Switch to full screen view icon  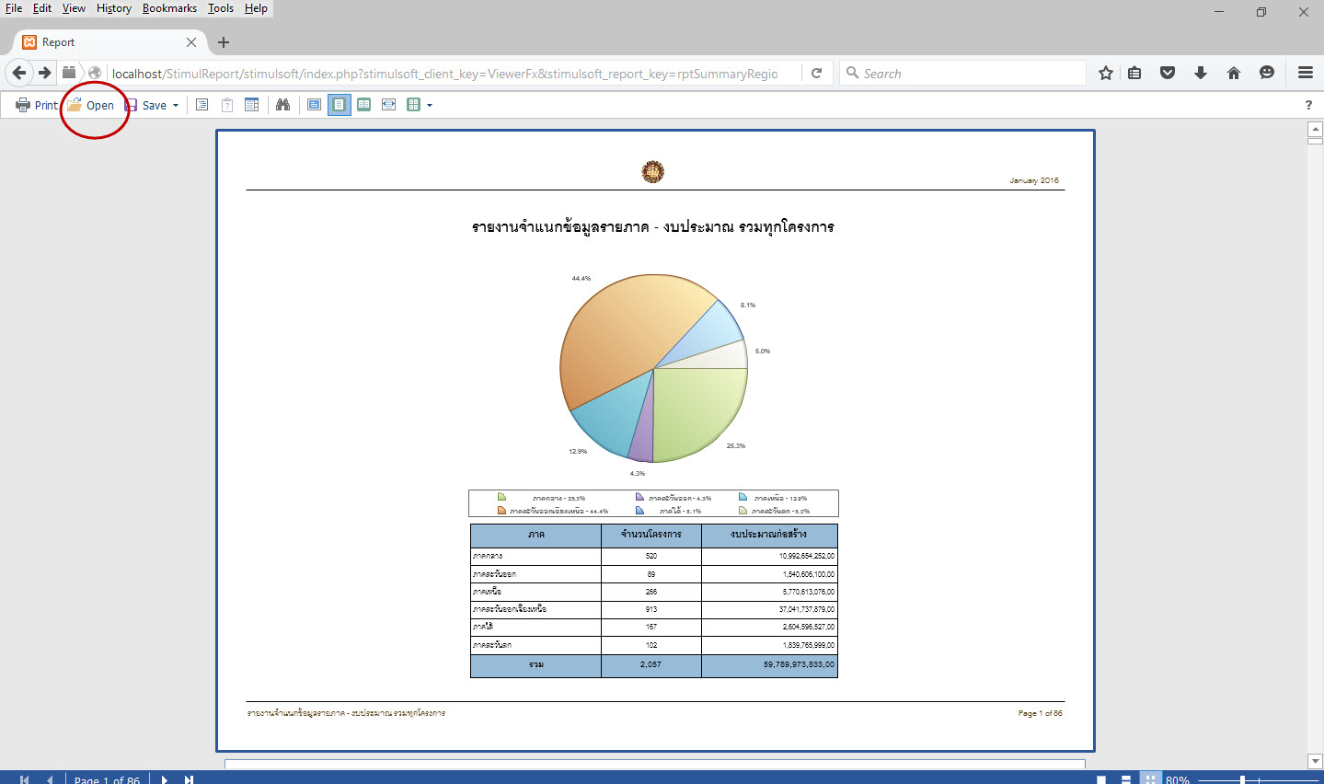pos(314,105)
